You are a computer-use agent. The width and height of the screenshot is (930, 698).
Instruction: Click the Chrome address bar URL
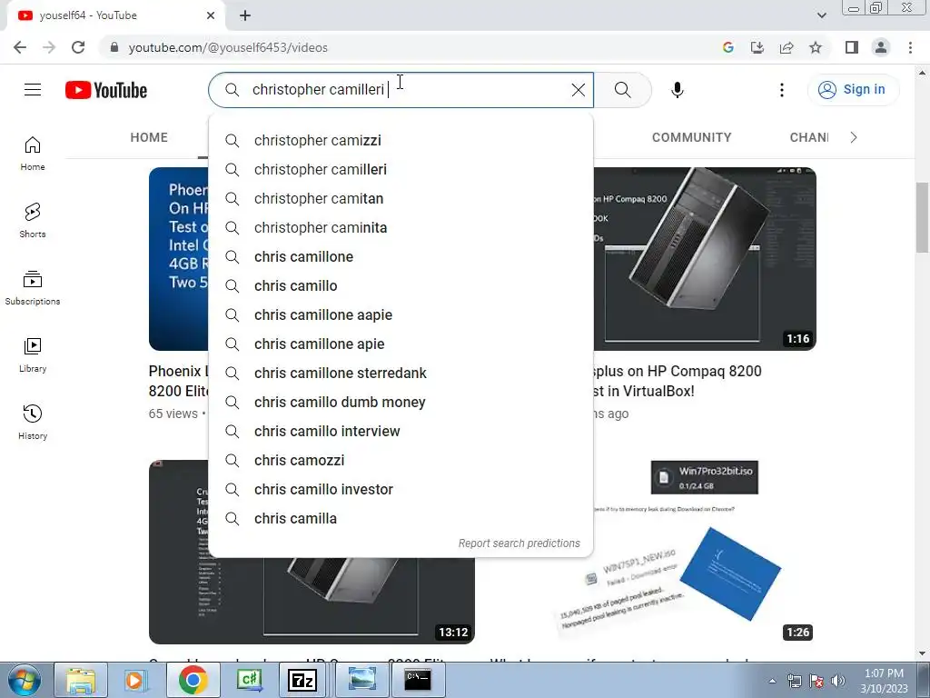point(228,47)
